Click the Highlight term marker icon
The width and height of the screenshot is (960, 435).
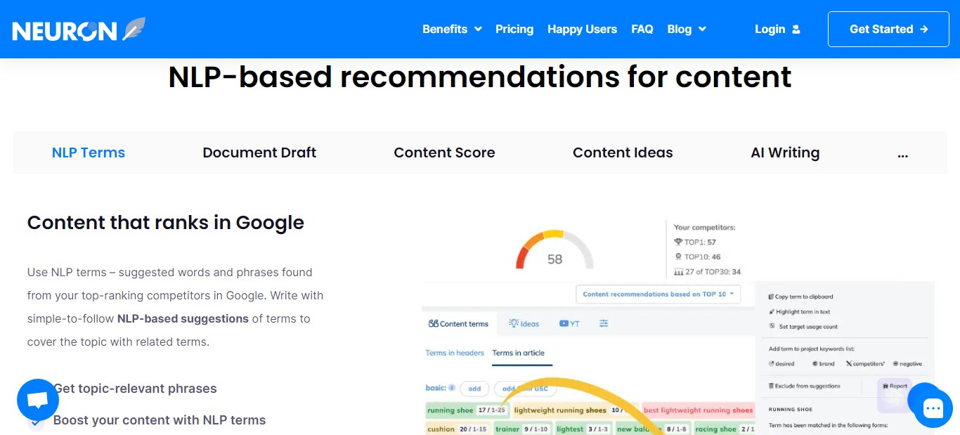click(772, 311)
